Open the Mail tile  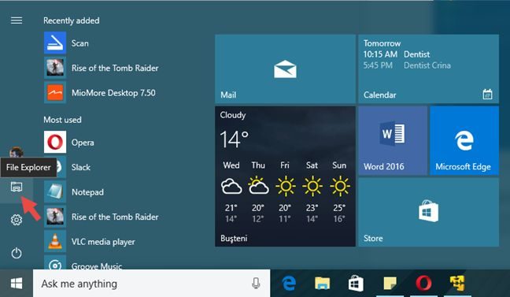(x=285, y=69)
